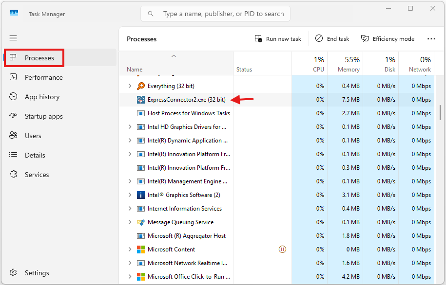Click the Everything app magnifier icon
Screen dimensions: 446x285
[x=141, y=86]
